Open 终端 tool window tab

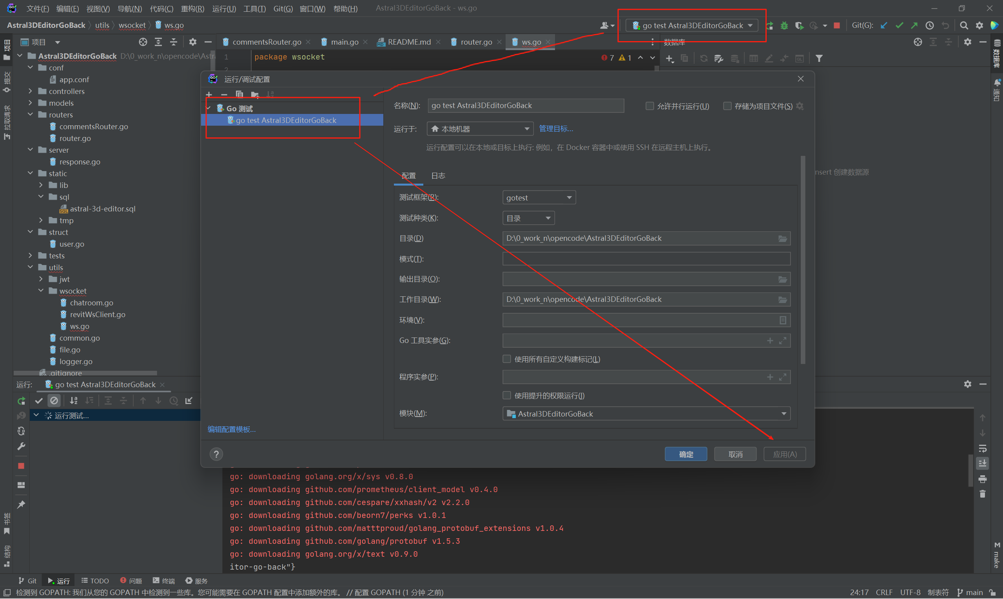tap(164, 581)
